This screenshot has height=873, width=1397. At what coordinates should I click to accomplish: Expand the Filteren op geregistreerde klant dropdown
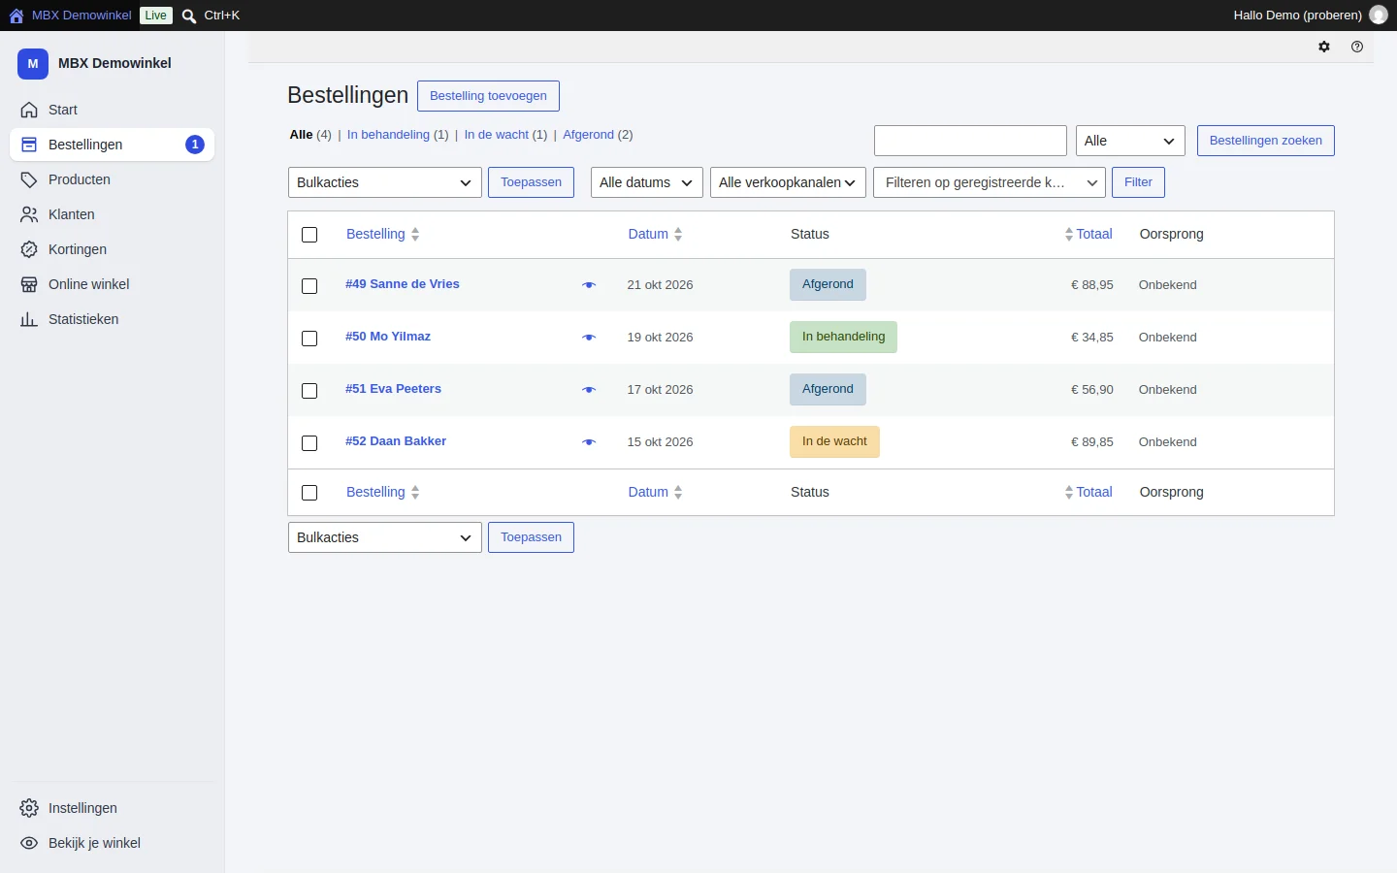click(990, 182)
